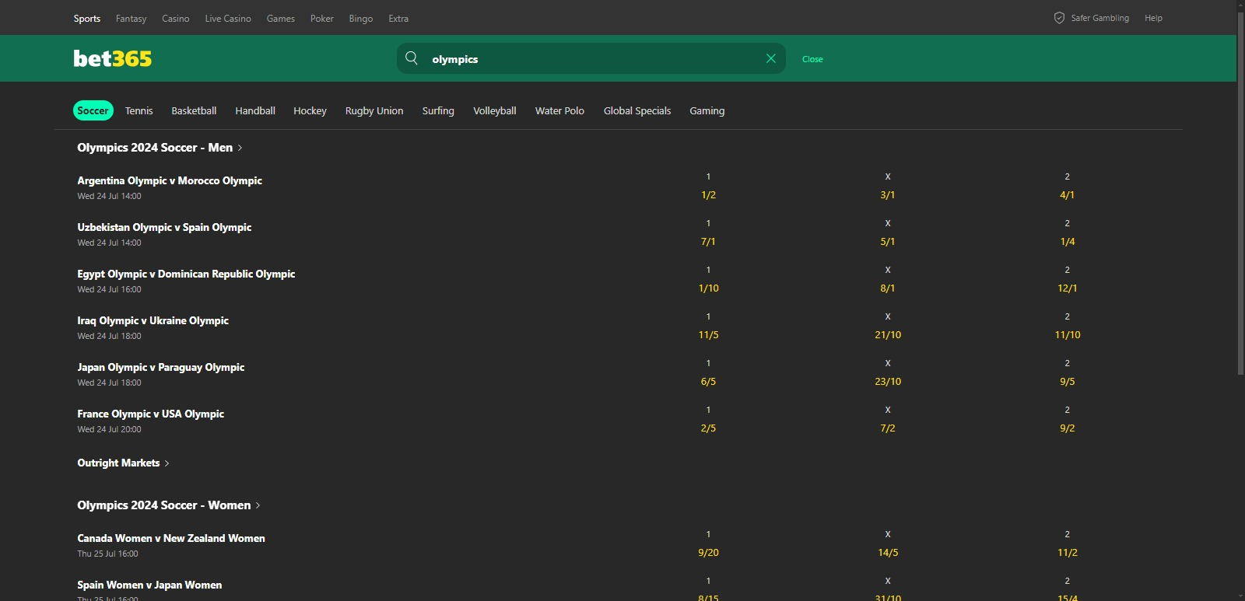This screenshot has width=1245, height=601.
Task: Select Japan at 6/5 odds
Action: [708, 382]
